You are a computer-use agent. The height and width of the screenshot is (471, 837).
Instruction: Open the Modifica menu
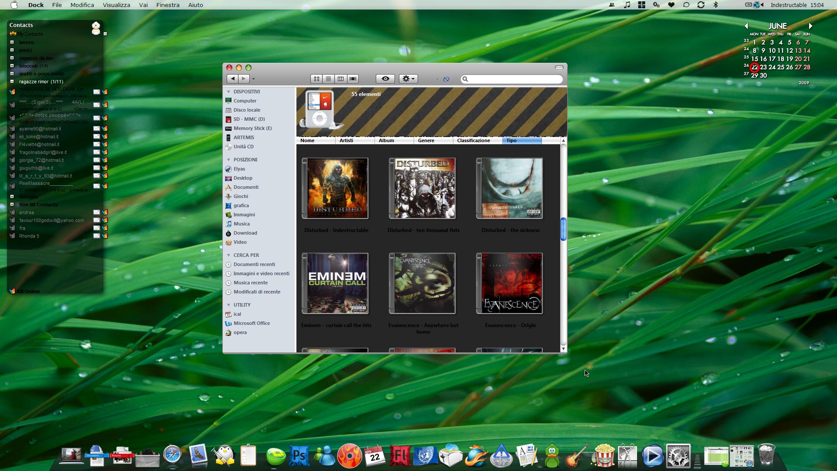pyautogui.click(x=82, y=5)
